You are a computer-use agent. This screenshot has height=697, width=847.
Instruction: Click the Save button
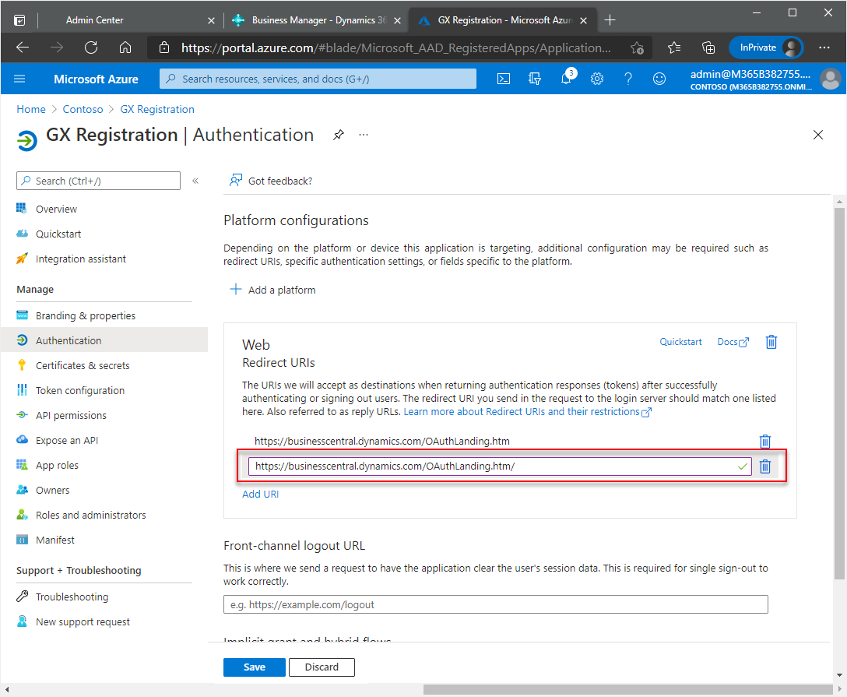tap(254, 667)
